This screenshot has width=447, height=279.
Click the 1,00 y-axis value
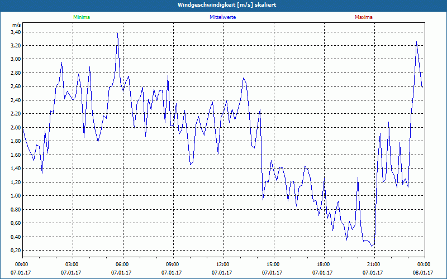16,196
